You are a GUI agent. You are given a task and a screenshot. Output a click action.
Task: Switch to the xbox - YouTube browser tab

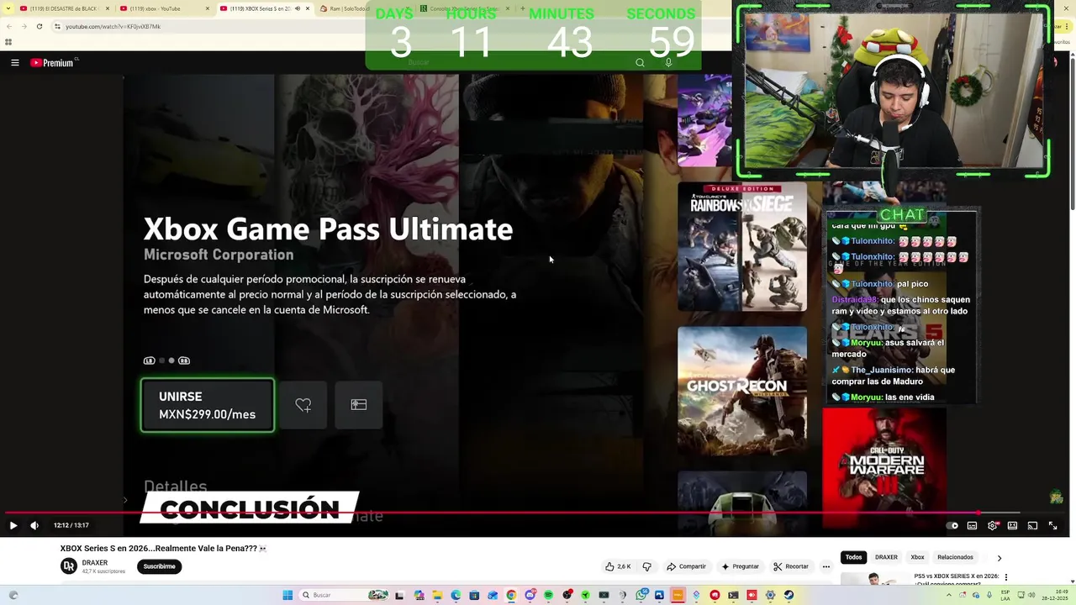[166, 8]
